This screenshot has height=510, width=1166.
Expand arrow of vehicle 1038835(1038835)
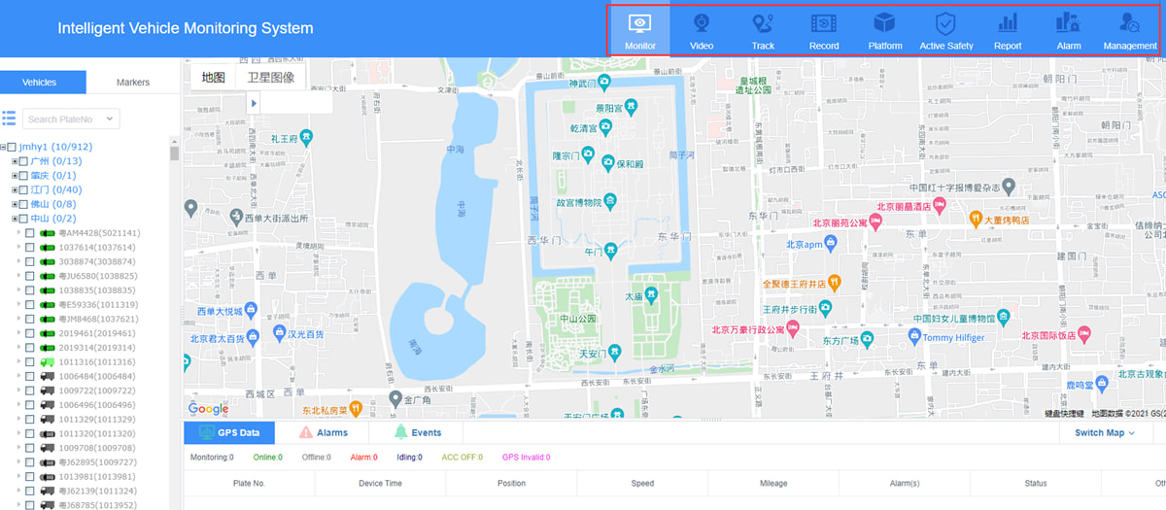click(x=18, y=290)
